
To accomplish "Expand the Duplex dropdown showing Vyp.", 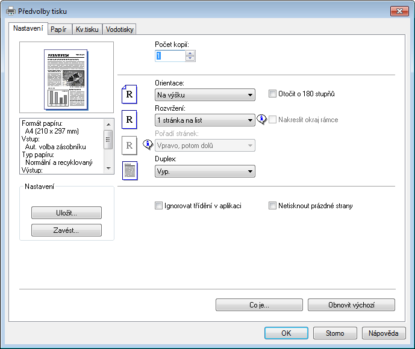I will (205, 171).
